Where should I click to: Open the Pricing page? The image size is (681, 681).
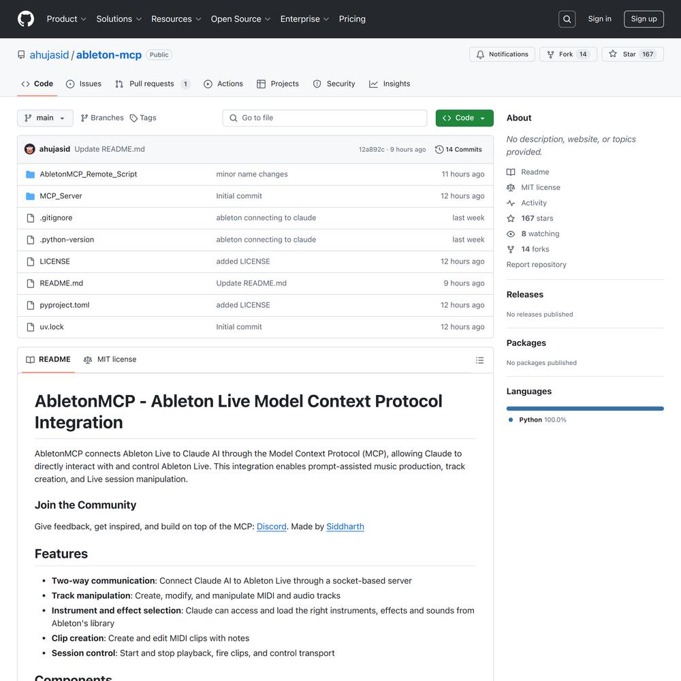point(352,19)
